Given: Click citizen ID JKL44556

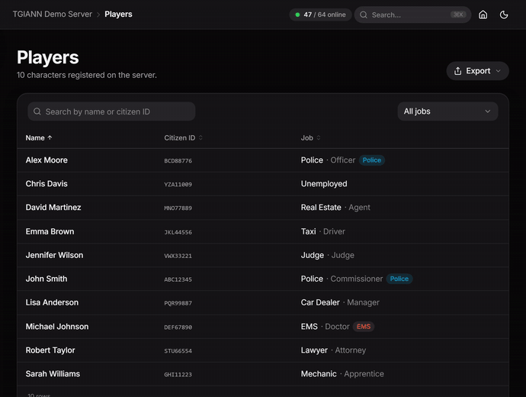Looking at the screenshot, I should [178, 232].
